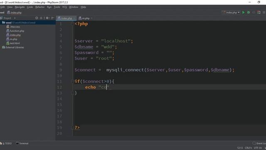266x150 pixels.
Task: Run index.php with green play icon
Action: [244, 12]
